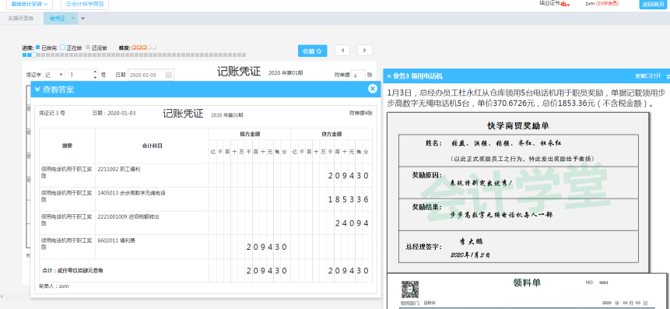Click the 合计 total row text
The height and width of the screenshot is (309, 670).
[x=72, y=271]
